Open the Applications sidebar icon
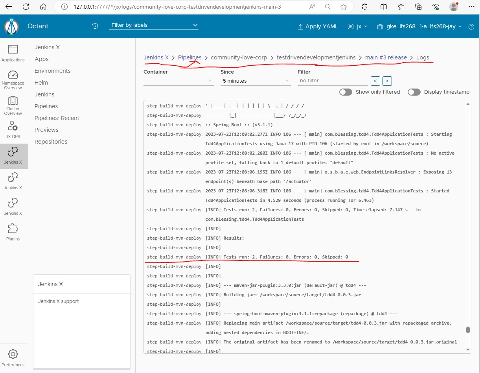Screen dimensions: 480x373 tap(13, 53)
